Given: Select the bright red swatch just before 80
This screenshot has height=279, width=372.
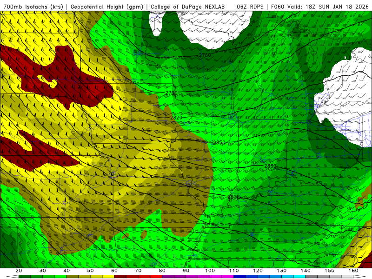Looking at the screenshot, I should tap(156, 277).
